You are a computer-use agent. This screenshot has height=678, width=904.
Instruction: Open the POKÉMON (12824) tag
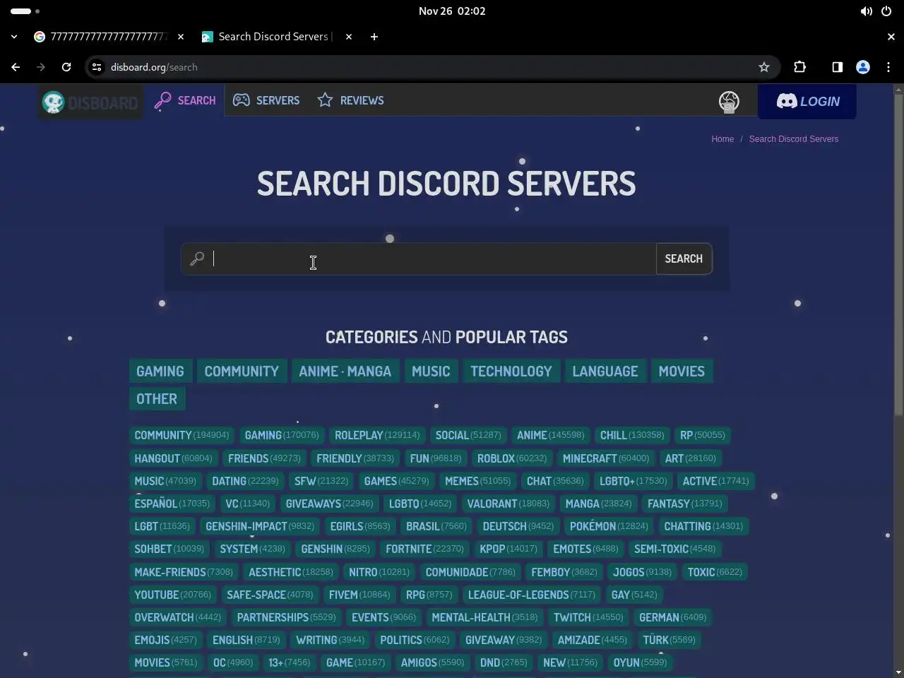(x=609, y=526)
